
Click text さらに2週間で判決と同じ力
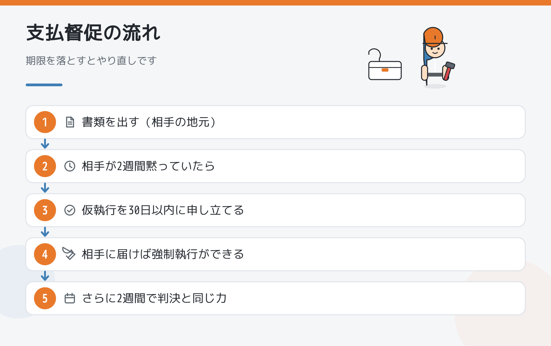[154, 298]
